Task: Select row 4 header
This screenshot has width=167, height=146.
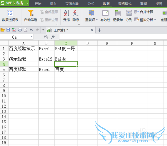Action: (x=4, y=64)
